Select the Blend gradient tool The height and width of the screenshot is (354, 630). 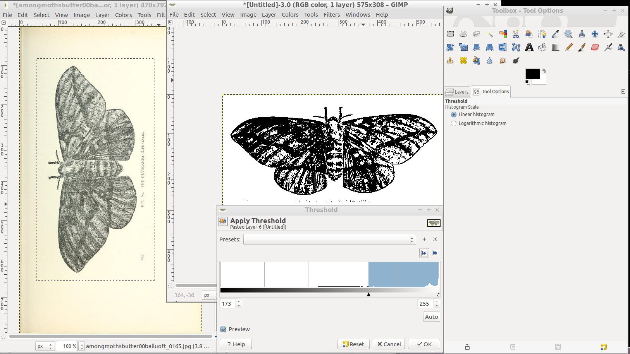[556, 47]
